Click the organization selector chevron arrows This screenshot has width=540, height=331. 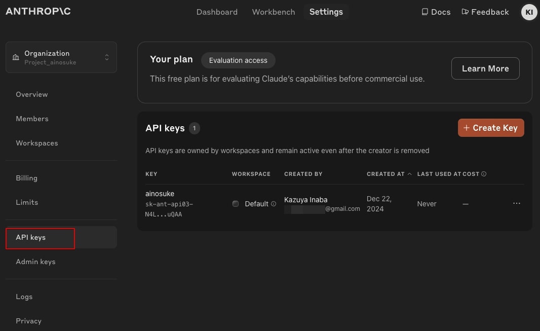(x=107, y=57)
